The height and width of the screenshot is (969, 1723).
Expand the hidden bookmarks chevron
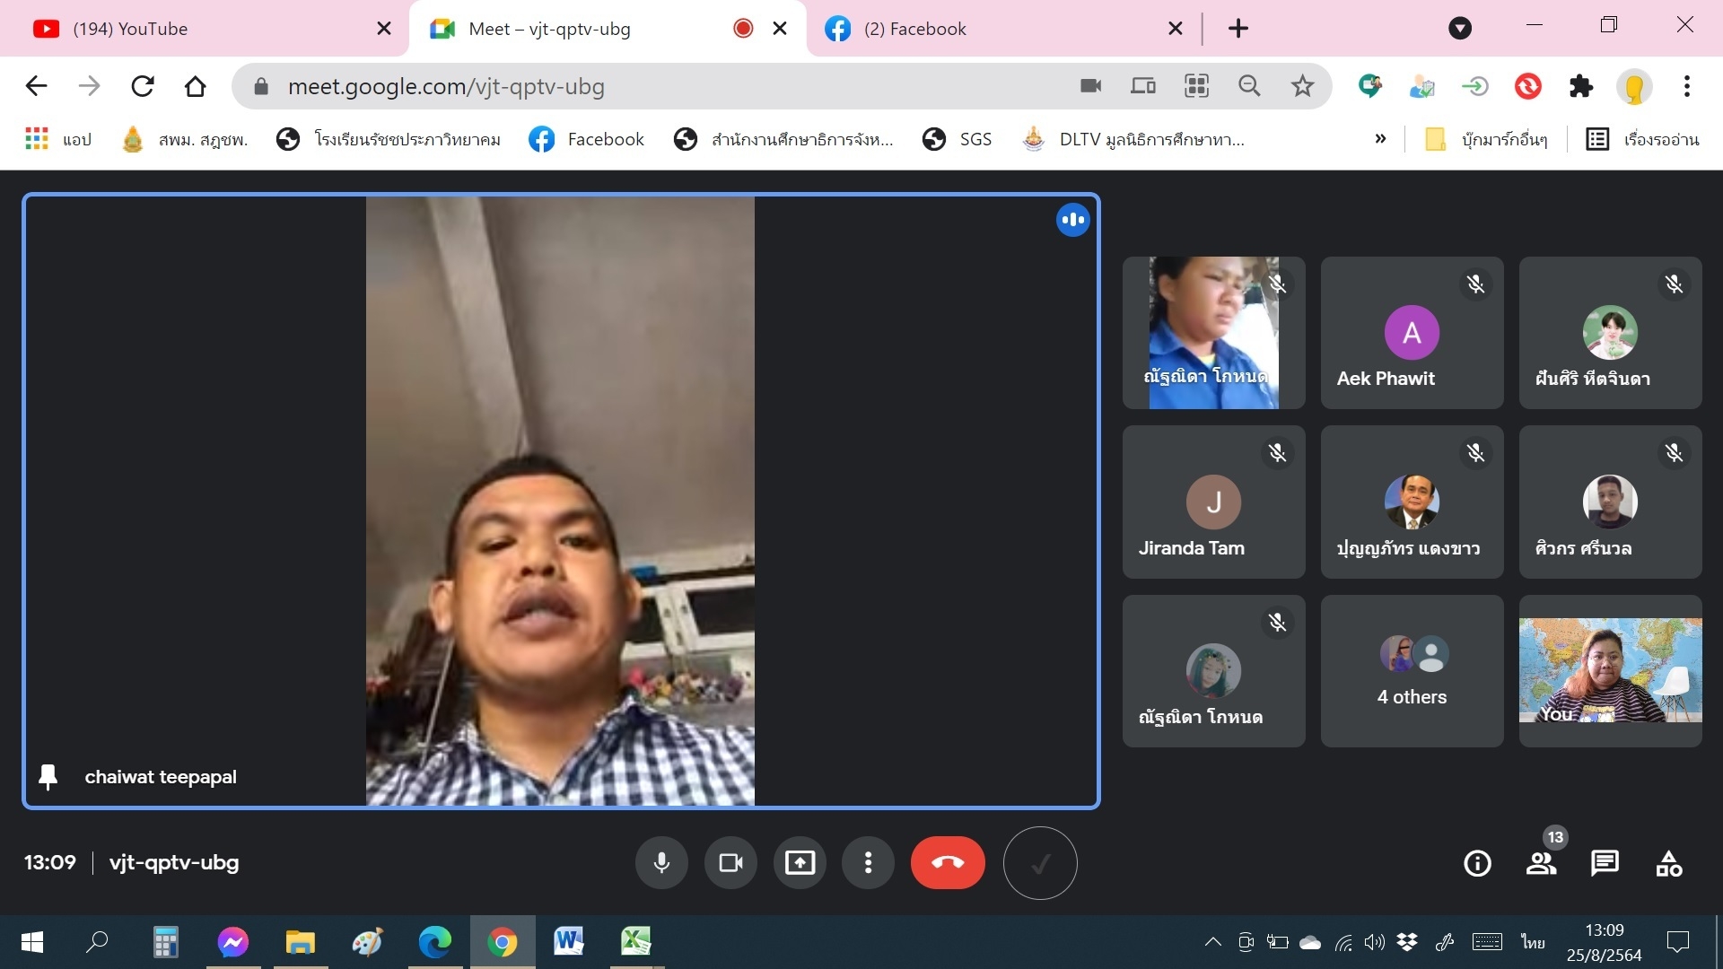pos(1380,139)
